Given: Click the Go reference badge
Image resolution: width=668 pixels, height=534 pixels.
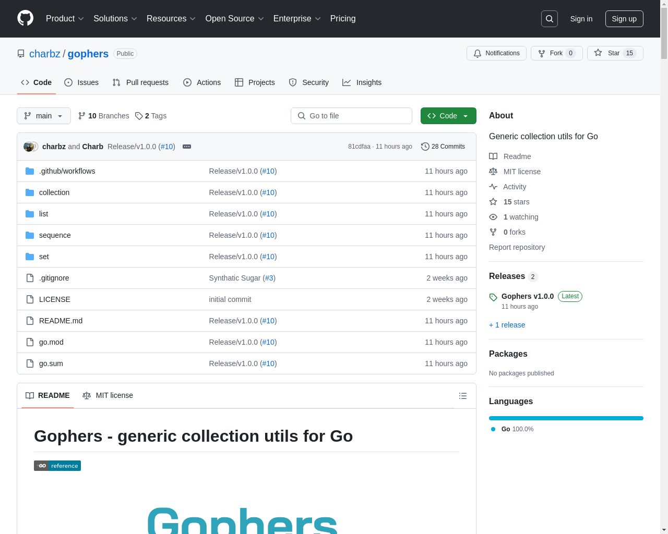Looking at the screenshot, I should point(57,466).
